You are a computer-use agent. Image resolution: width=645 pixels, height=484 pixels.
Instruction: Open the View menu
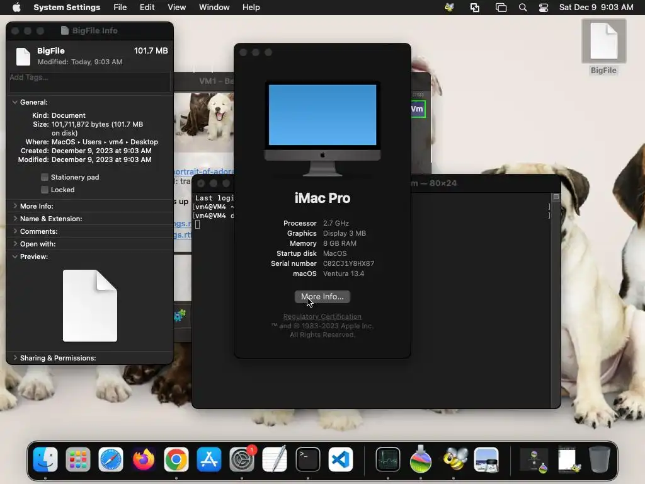point(176,8)
